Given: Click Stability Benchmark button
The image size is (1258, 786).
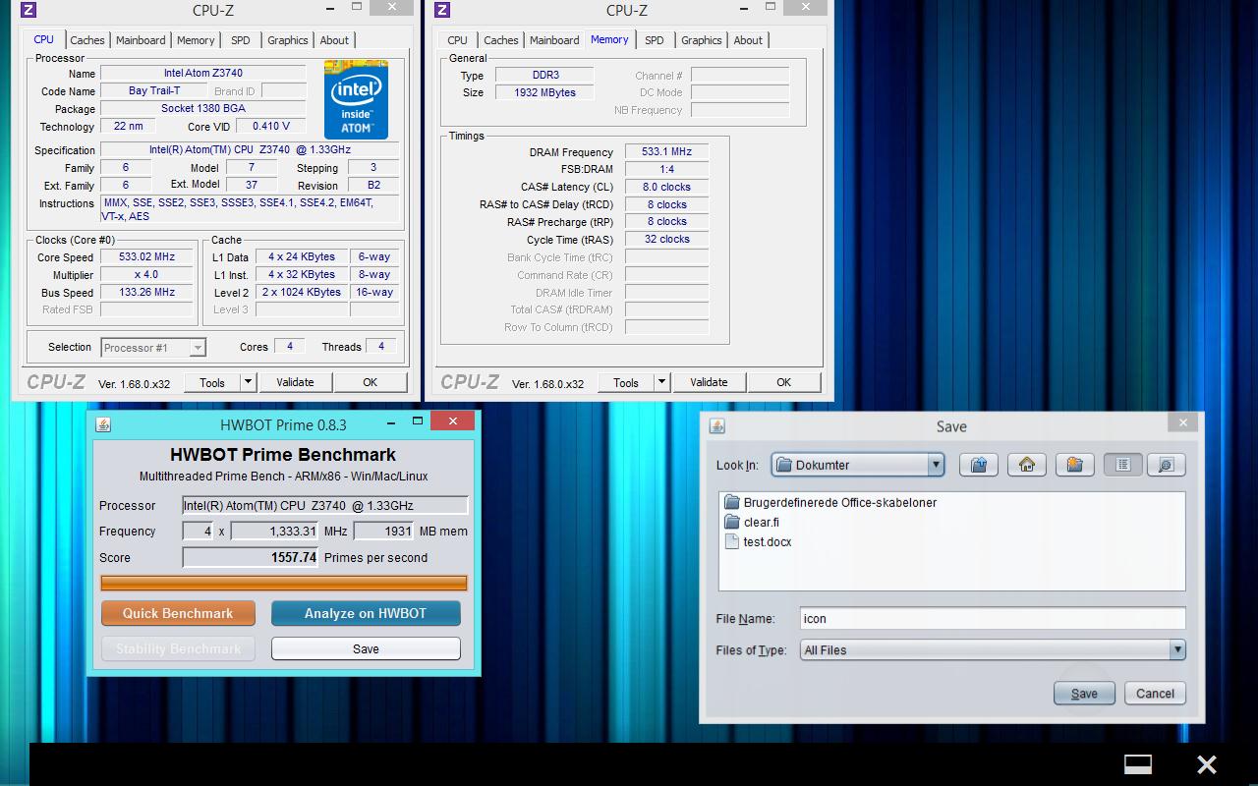Looking at the screenshot, I should [178, 648].
